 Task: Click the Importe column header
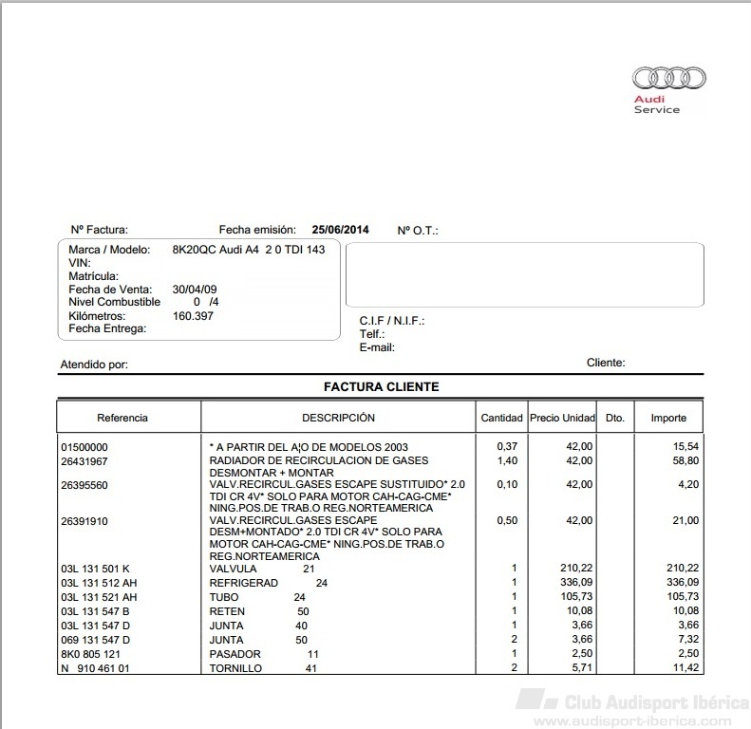pyautogui.click(x=668, y=418)
